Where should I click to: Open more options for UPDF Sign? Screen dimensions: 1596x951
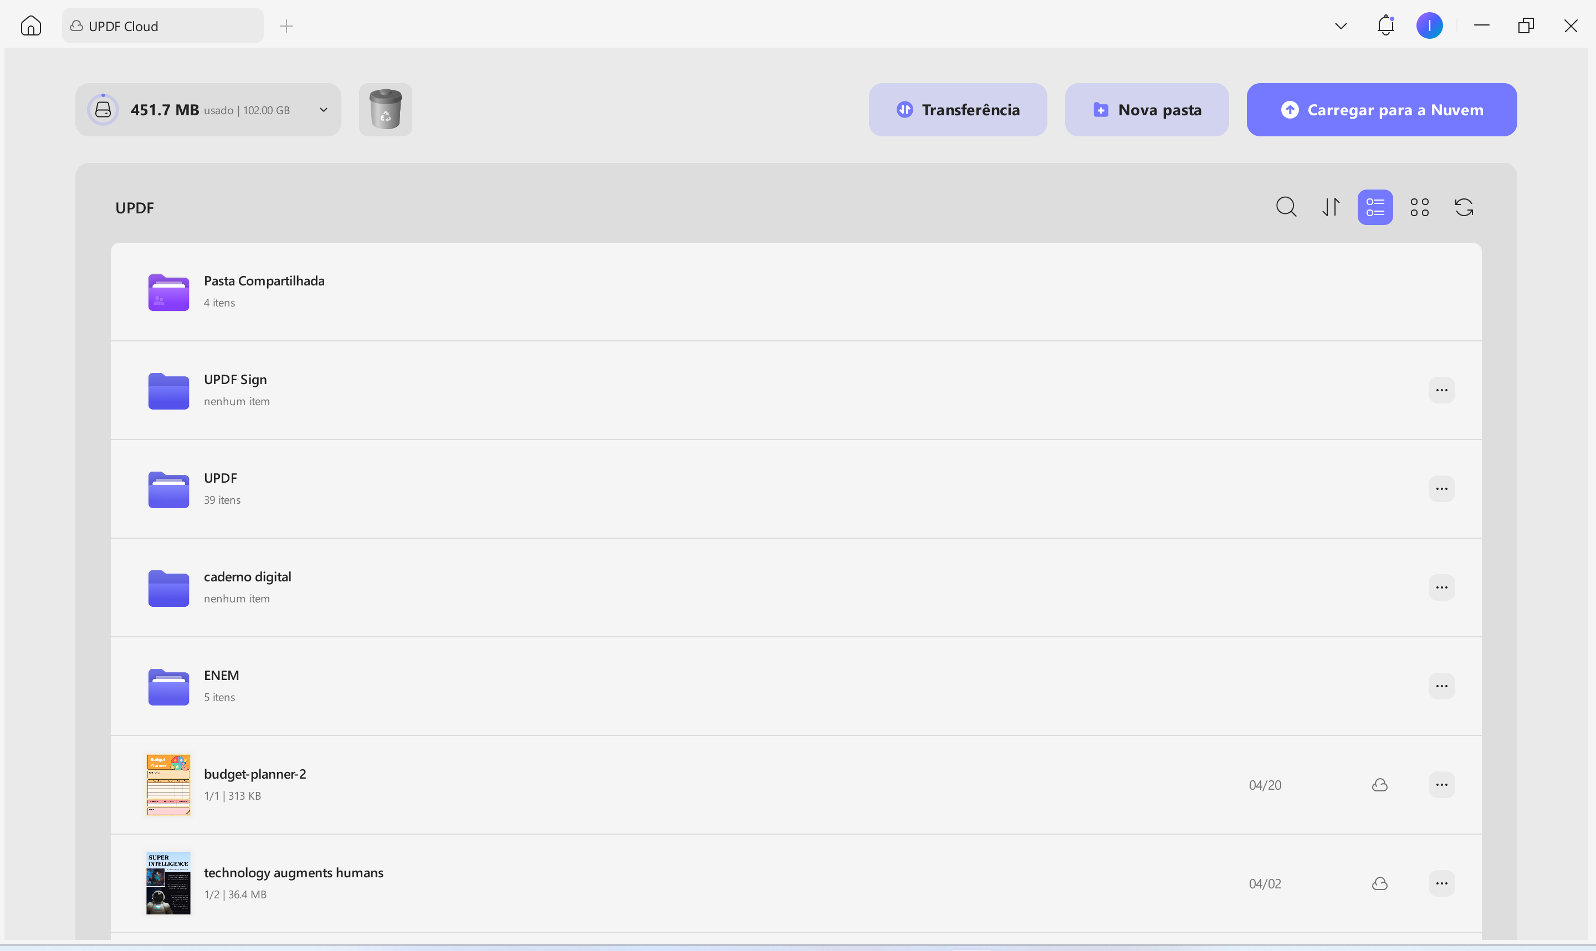point(1441,390)
